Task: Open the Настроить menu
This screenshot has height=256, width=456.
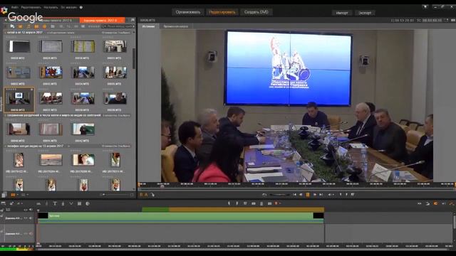Action: pyautogui.click(x=51, y=7)
